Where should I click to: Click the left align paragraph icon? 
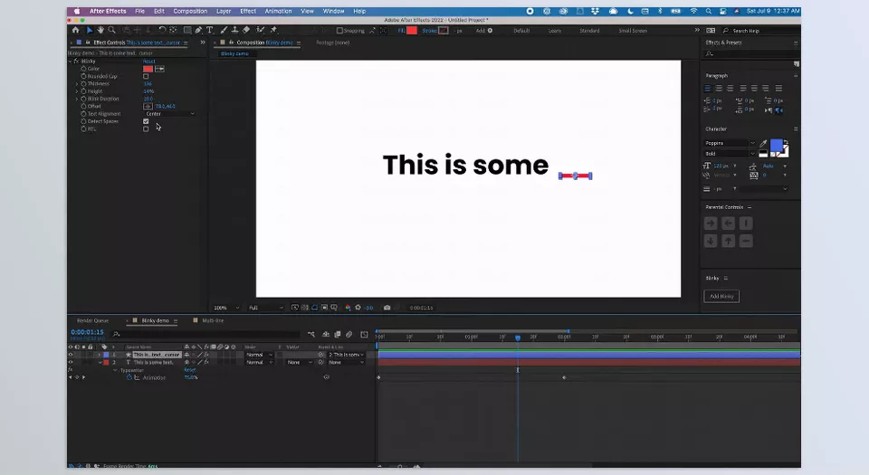[x=708, y=88]
